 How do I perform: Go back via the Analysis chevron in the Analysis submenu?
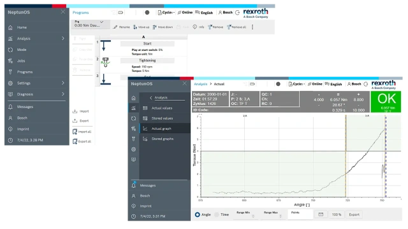click(x=150, y=97)
